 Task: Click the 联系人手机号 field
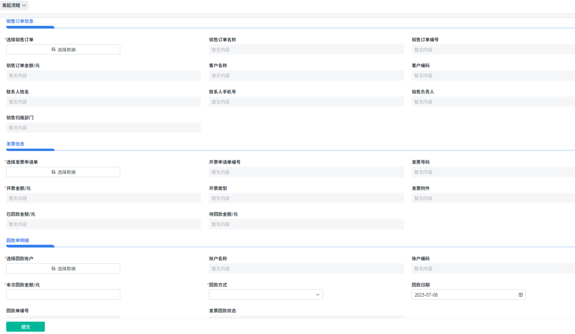pos(306,102)
